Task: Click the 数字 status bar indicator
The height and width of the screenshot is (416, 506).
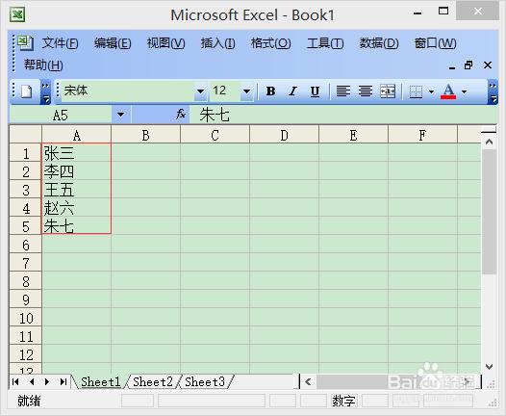Action: click(x=343, y=401)
